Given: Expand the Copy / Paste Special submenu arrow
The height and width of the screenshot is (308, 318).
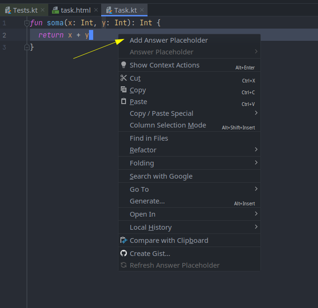Looking at the screenshot, I should [256, 113].
